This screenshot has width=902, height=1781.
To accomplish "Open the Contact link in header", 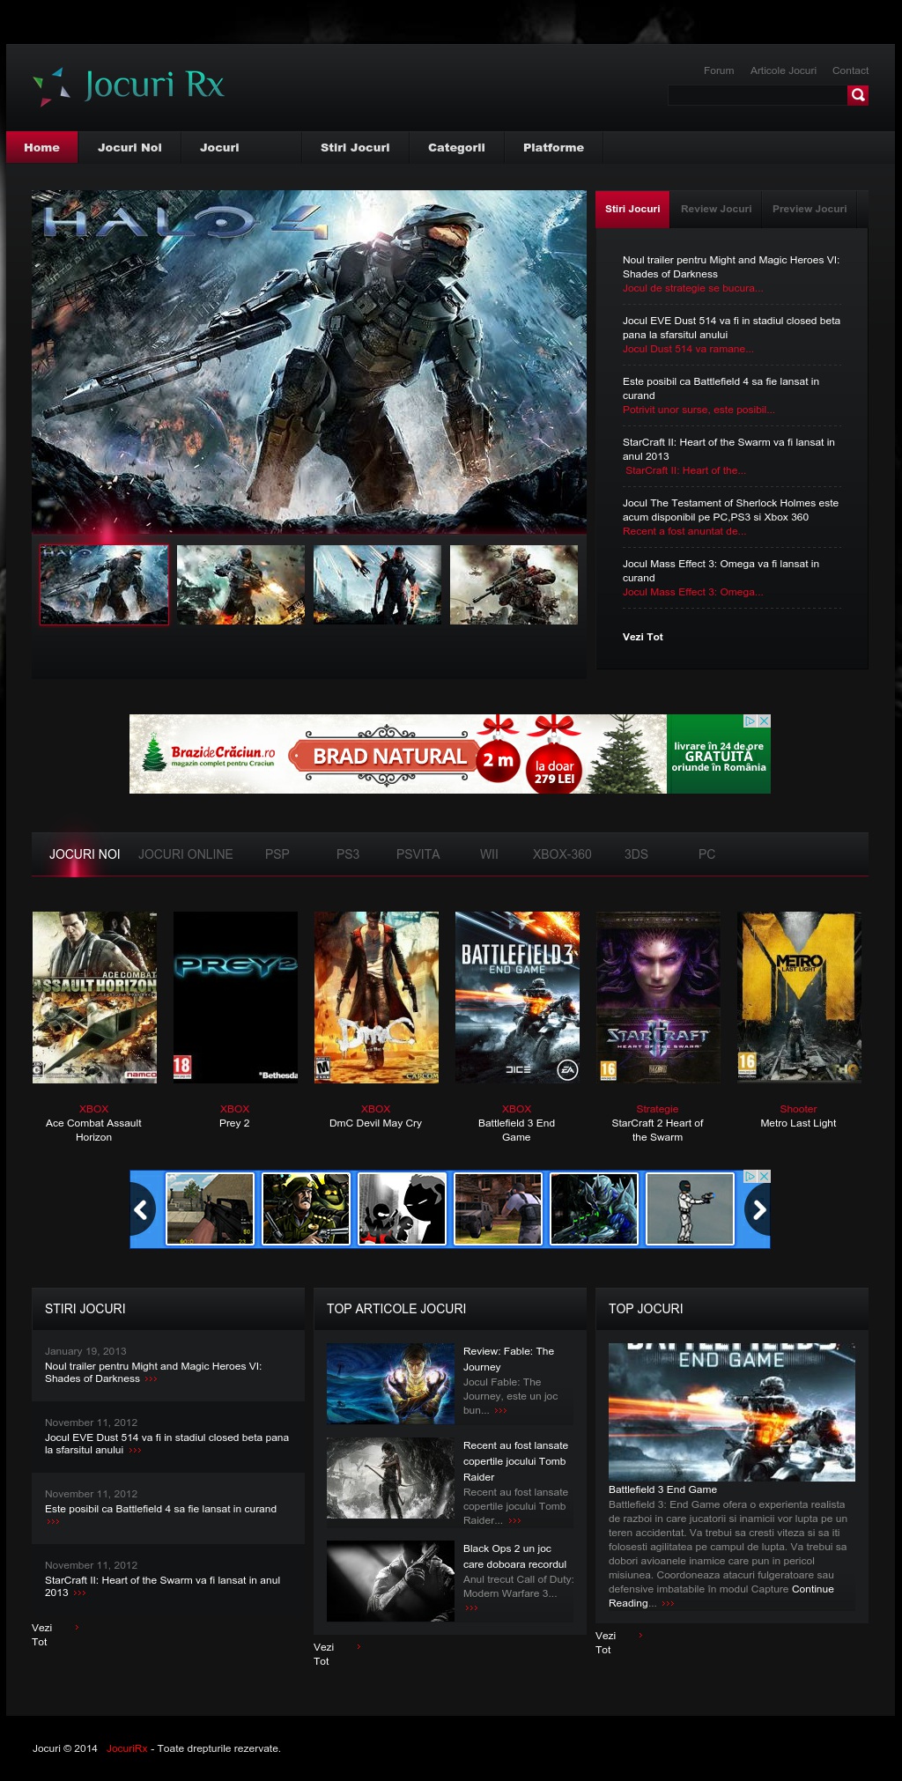I will click(850, 70).
